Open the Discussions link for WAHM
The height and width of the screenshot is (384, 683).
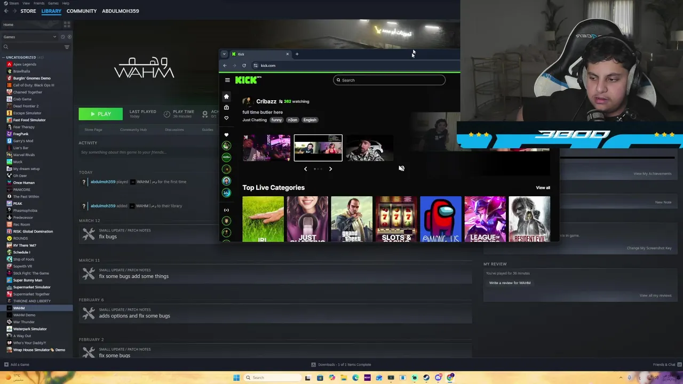pos(174,130)
